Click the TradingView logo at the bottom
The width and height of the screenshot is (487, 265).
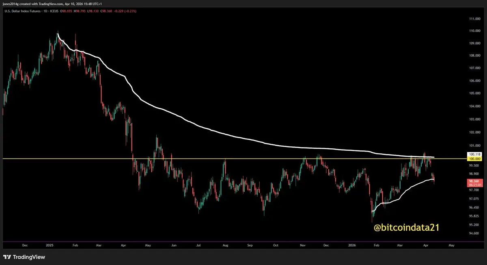pyautogui.click(x=24, y=257)
